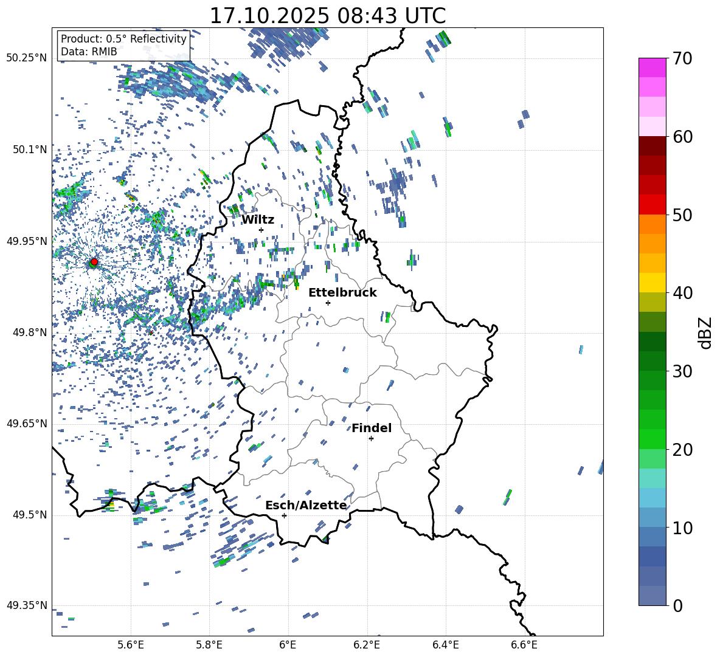
Task: Click the 'Wiltz' city name label
Action: pos(258,220)
